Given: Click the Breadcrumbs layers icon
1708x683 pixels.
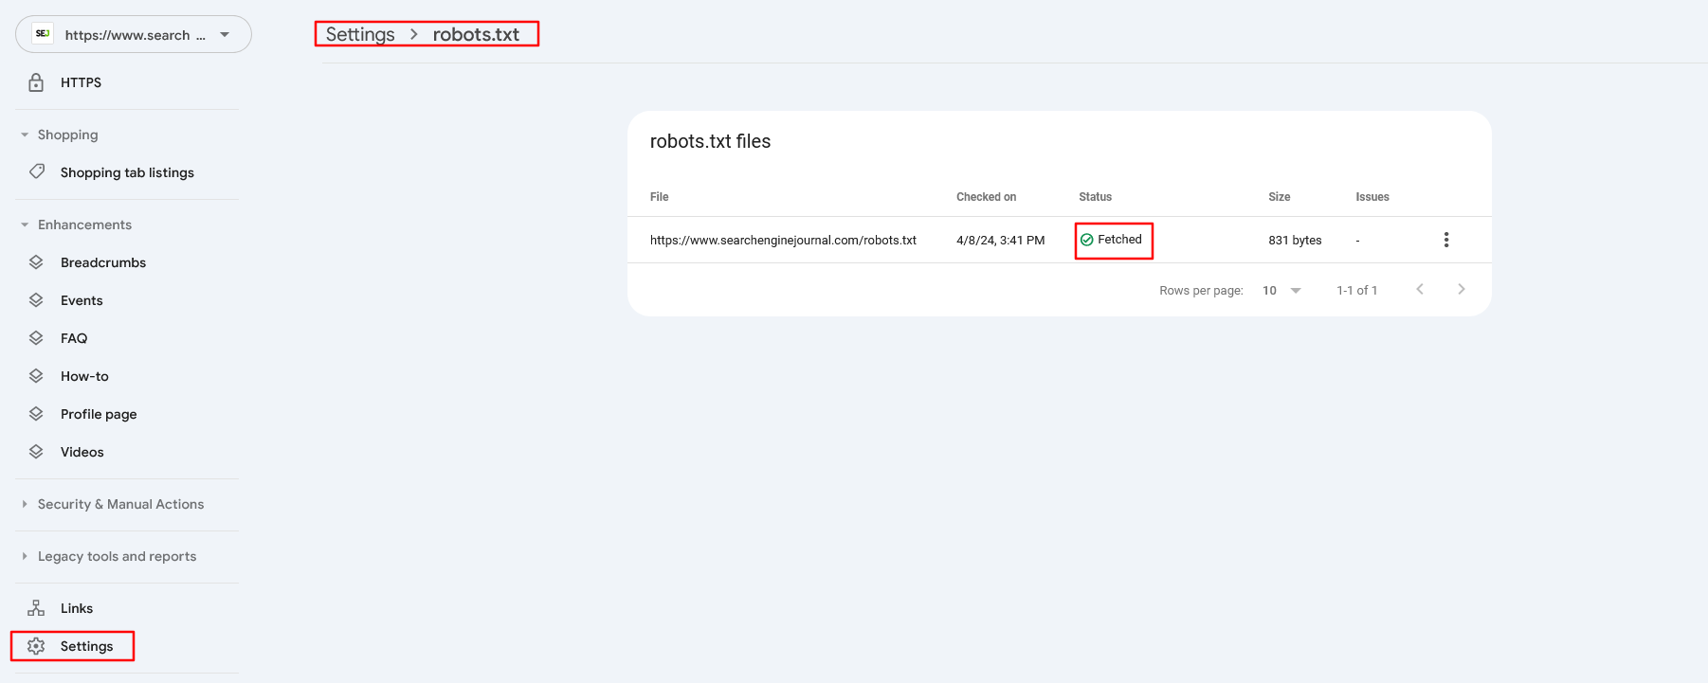Looking at the screenshot, I should 36,262.
